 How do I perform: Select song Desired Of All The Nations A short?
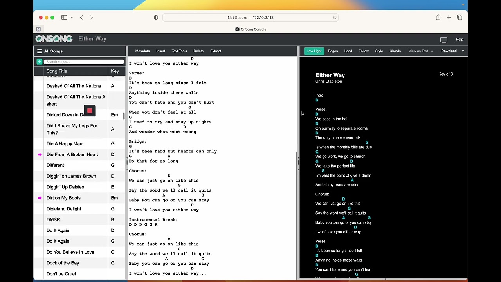coord(76,100)
